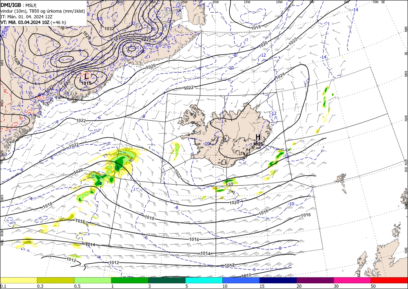Click the 0.3 legend scale value
Viewport: 408px width, 289px height.
[x=40, y=286]
